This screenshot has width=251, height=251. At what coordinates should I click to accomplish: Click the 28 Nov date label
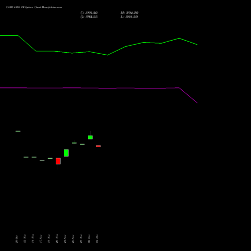pyautogui.click(x=81, y=238)
